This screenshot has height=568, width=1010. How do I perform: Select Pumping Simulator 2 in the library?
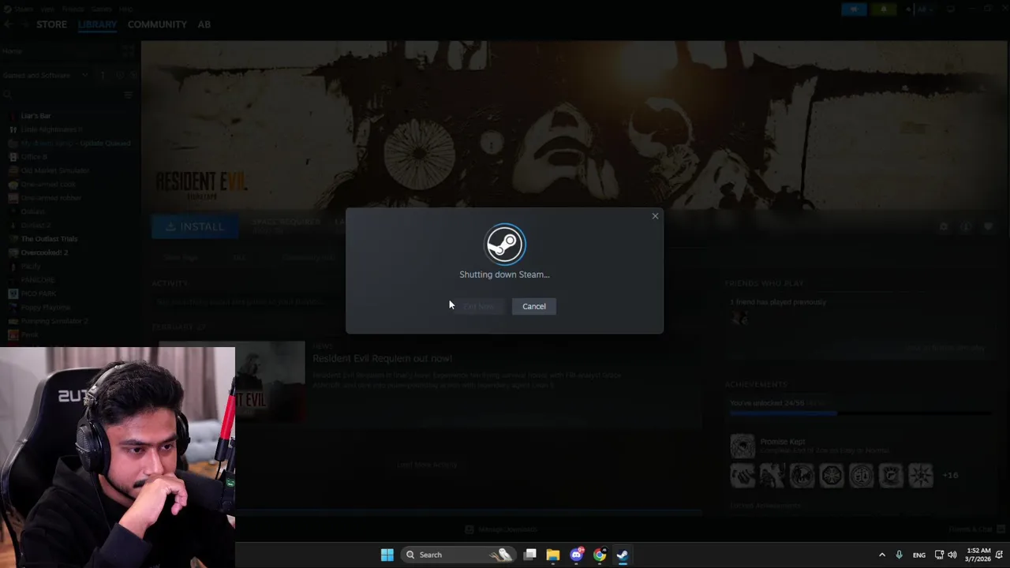click(x=54, y=321)
